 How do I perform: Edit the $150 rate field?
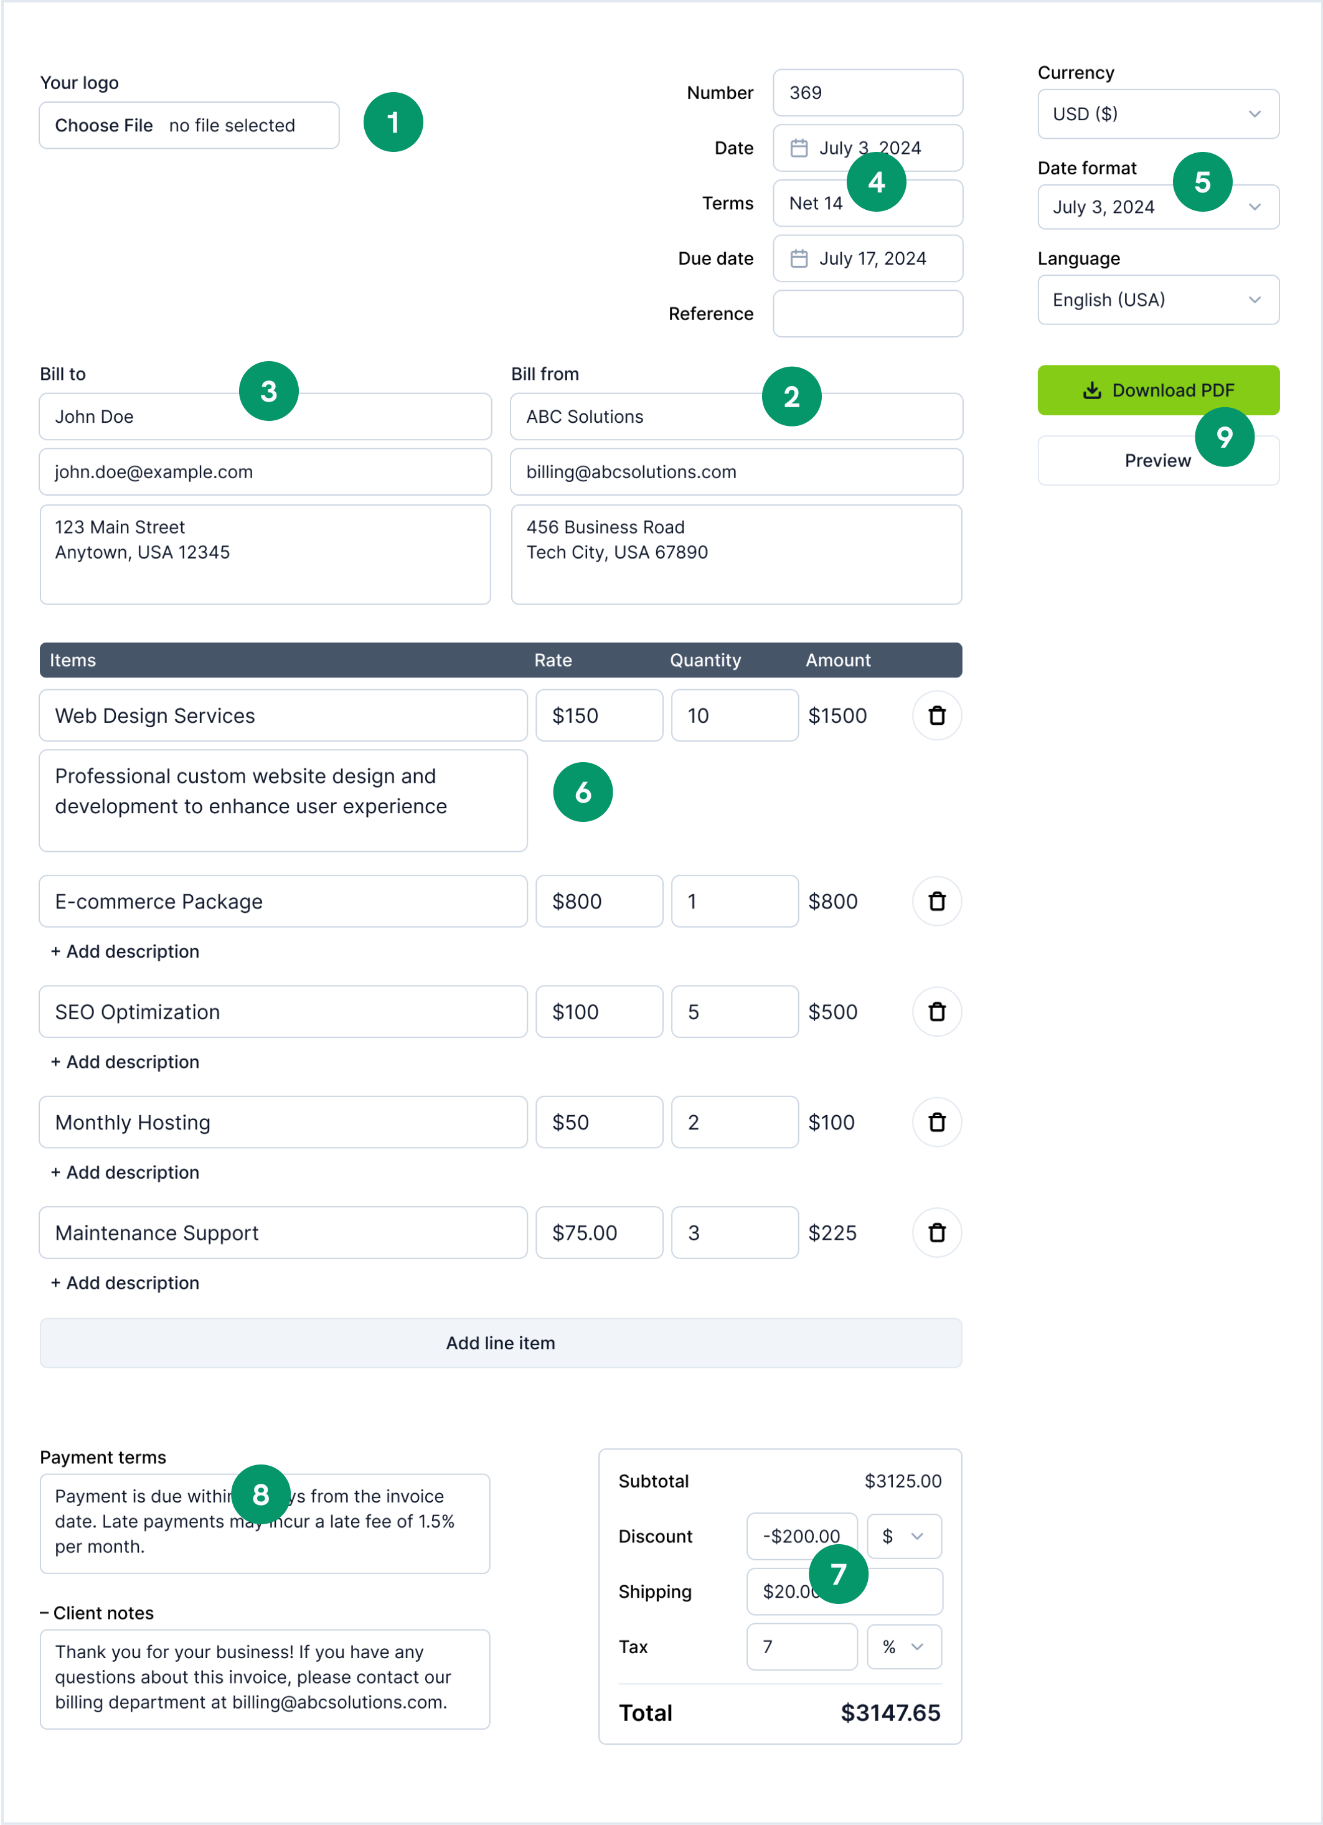pos(600,715)
